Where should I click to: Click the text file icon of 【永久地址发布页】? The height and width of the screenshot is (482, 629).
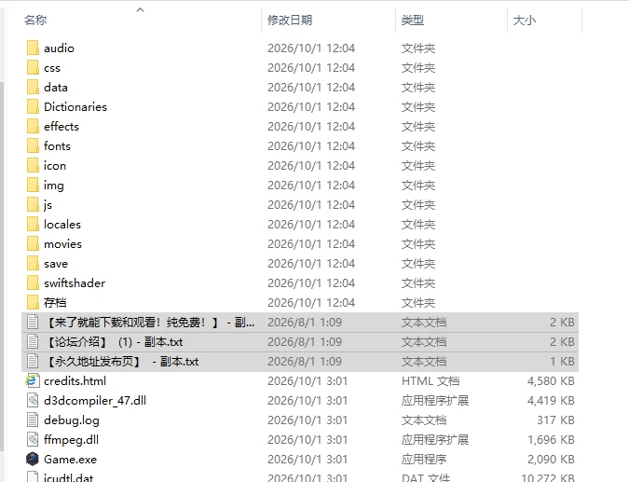(33, 362)
